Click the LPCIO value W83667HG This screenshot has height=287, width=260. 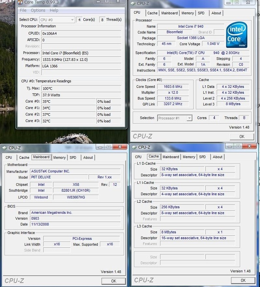pyautogui.click(x=76, y=197)
